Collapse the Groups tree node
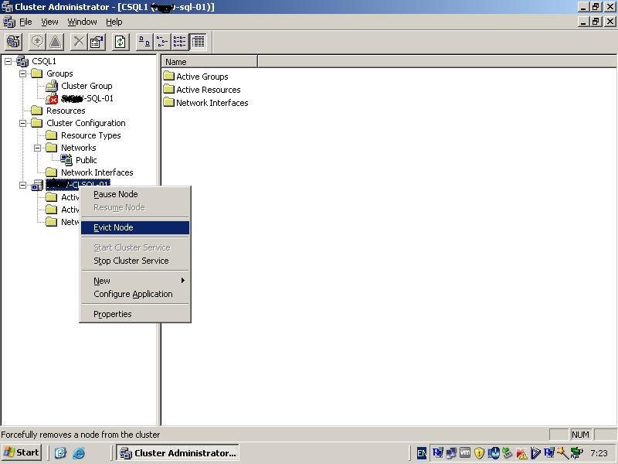Screen dimensions: 618x464 point(22,73)
